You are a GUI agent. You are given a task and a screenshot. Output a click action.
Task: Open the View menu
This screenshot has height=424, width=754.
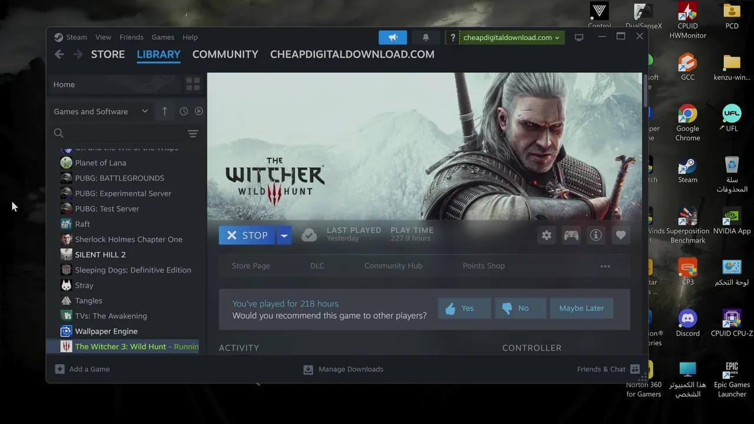103,37
